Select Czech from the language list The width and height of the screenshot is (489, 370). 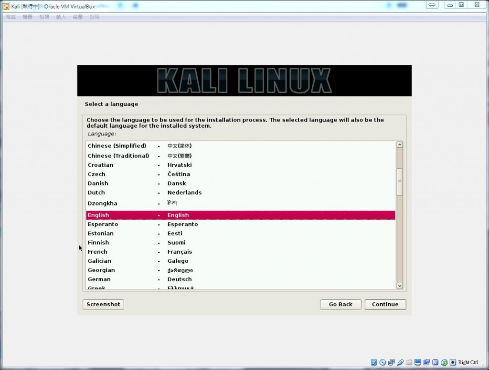pos(241,174)
